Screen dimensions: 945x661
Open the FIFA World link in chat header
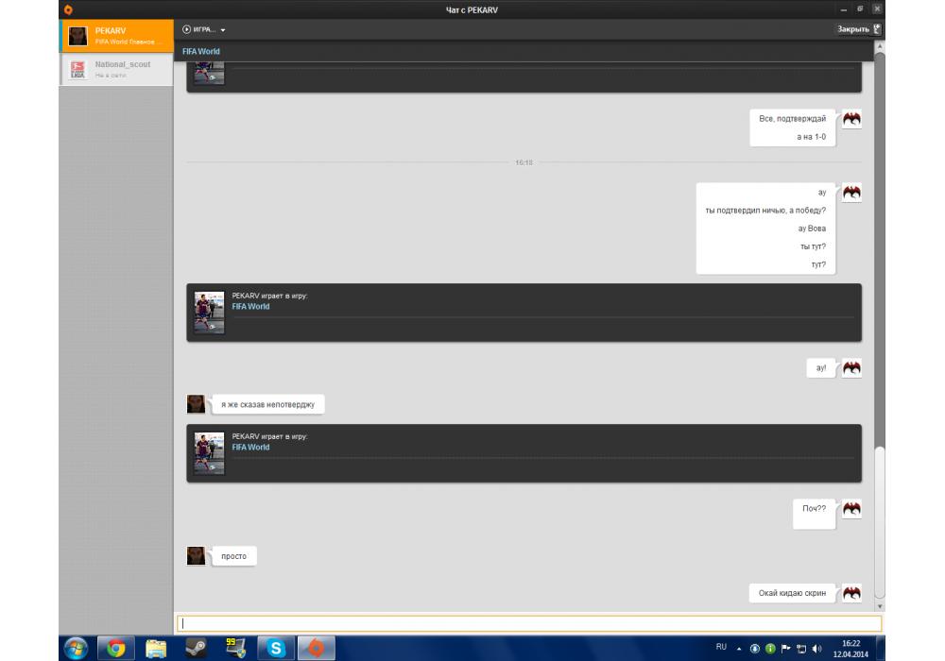click(x=201, y=51)
